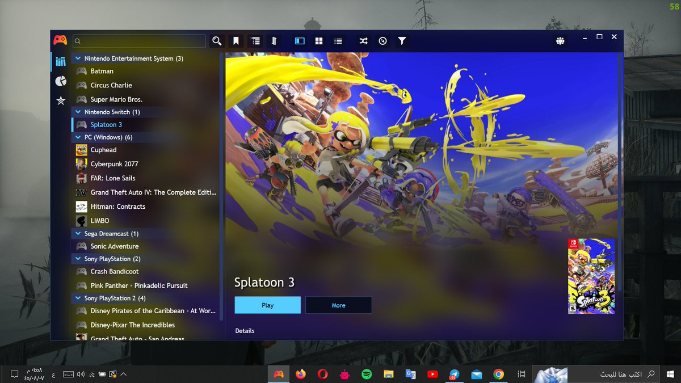Select FAR: Lone Sails game

pos(146,178)
